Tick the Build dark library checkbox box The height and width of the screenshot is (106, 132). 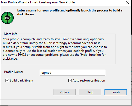coord(7,80)
